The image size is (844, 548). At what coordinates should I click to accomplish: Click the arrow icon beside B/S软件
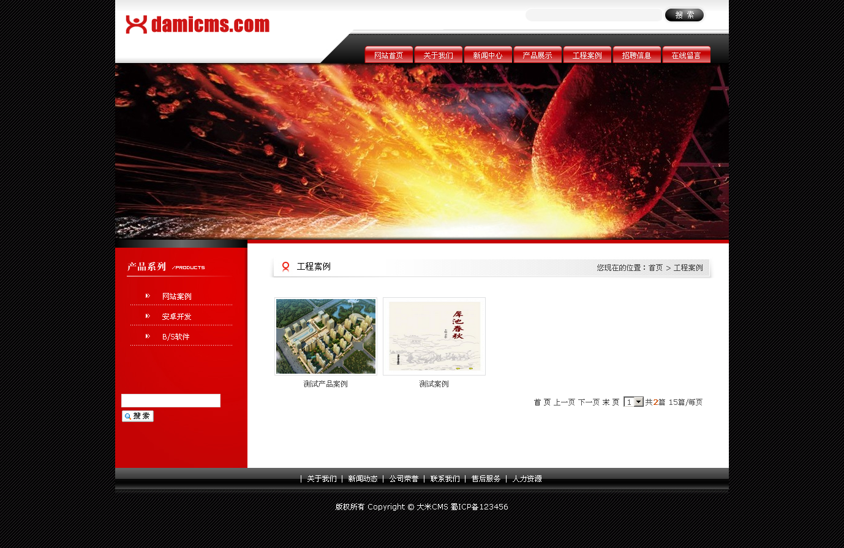click(x=148, y=336)
